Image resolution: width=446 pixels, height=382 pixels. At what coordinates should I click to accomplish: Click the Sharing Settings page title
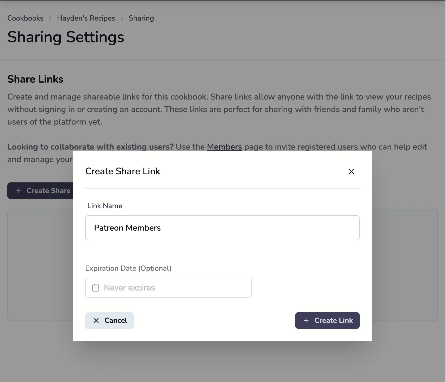pos(66,37)
